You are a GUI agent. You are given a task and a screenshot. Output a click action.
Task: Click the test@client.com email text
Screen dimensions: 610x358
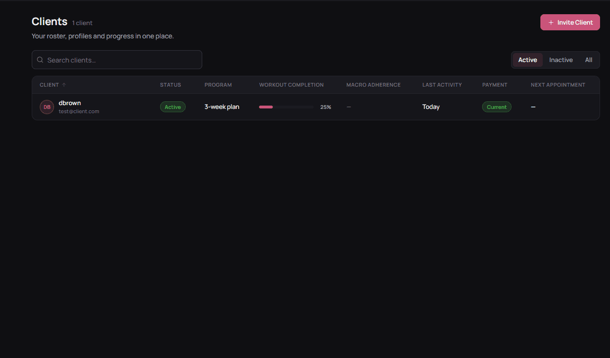79,112
